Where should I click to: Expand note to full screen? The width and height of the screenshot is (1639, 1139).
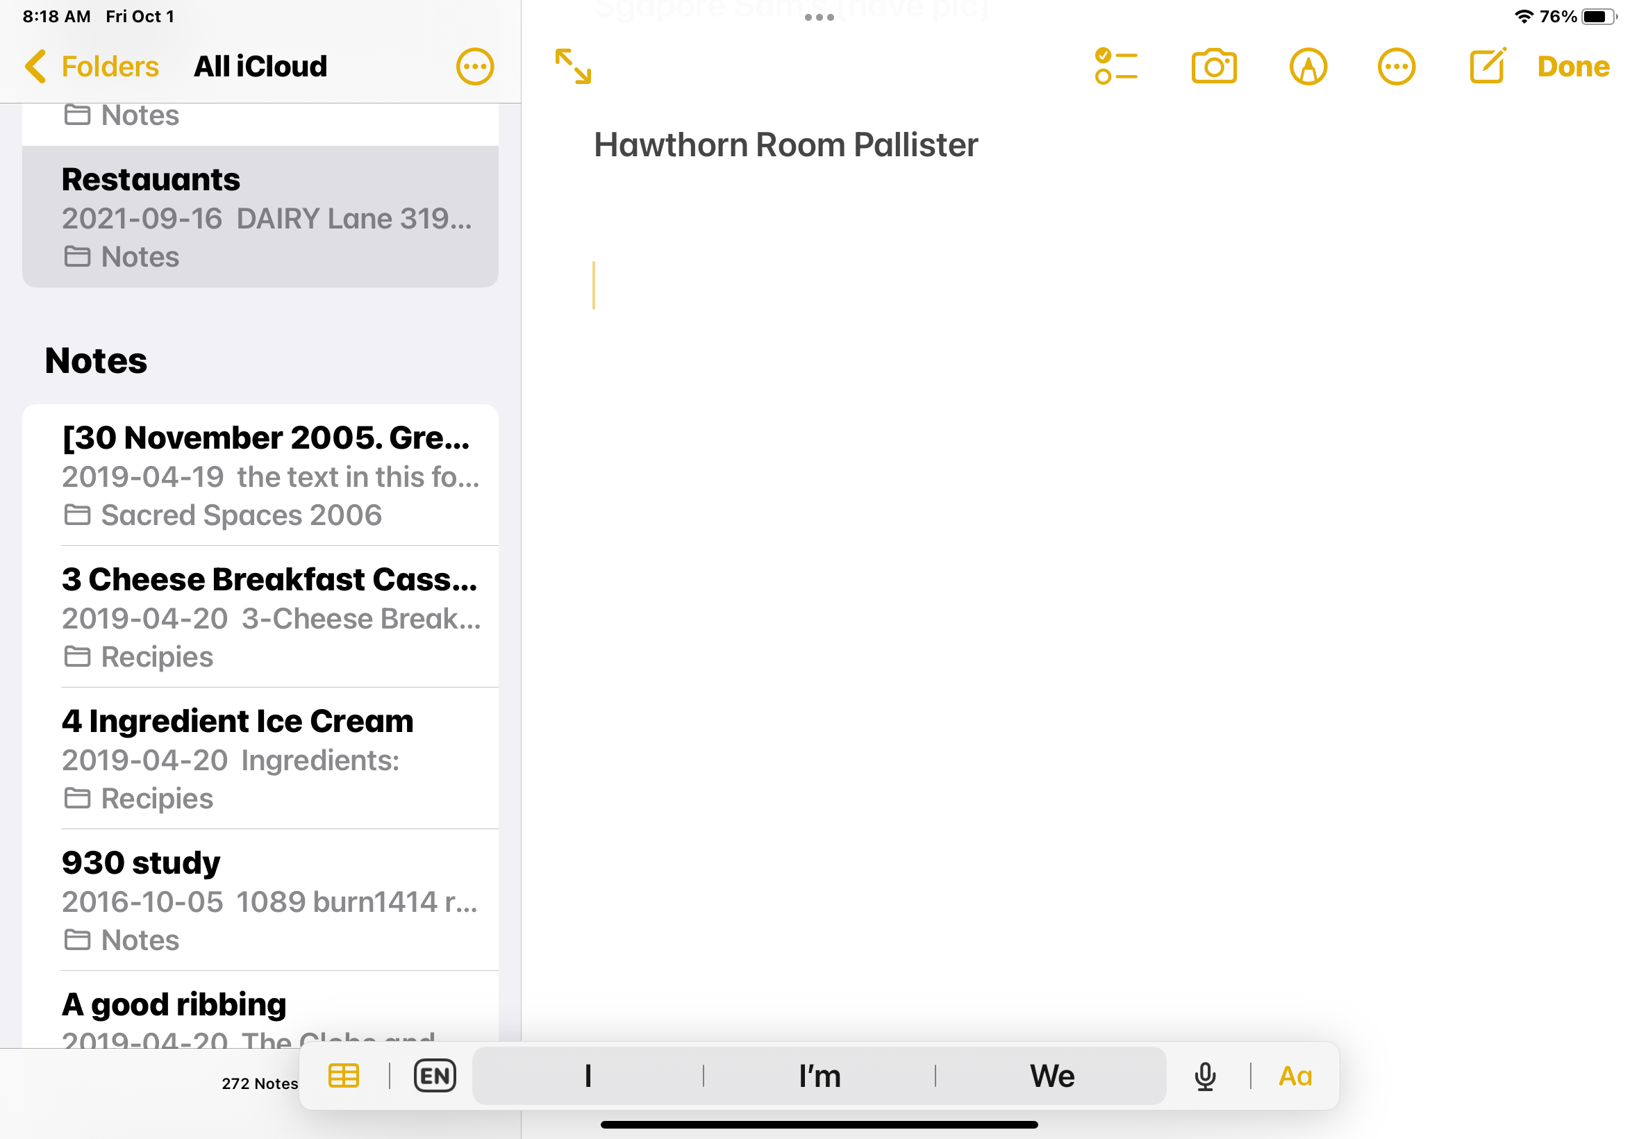[573, 67]
